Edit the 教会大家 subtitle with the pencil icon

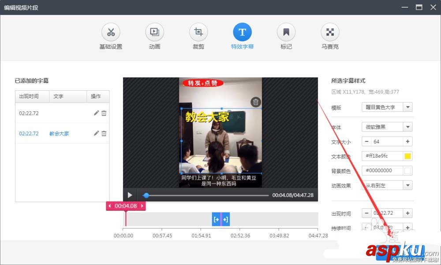[x=96, y=133]
